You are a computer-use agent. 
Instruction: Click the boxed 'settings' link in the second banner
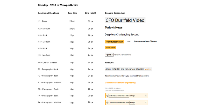pos(132,102)
